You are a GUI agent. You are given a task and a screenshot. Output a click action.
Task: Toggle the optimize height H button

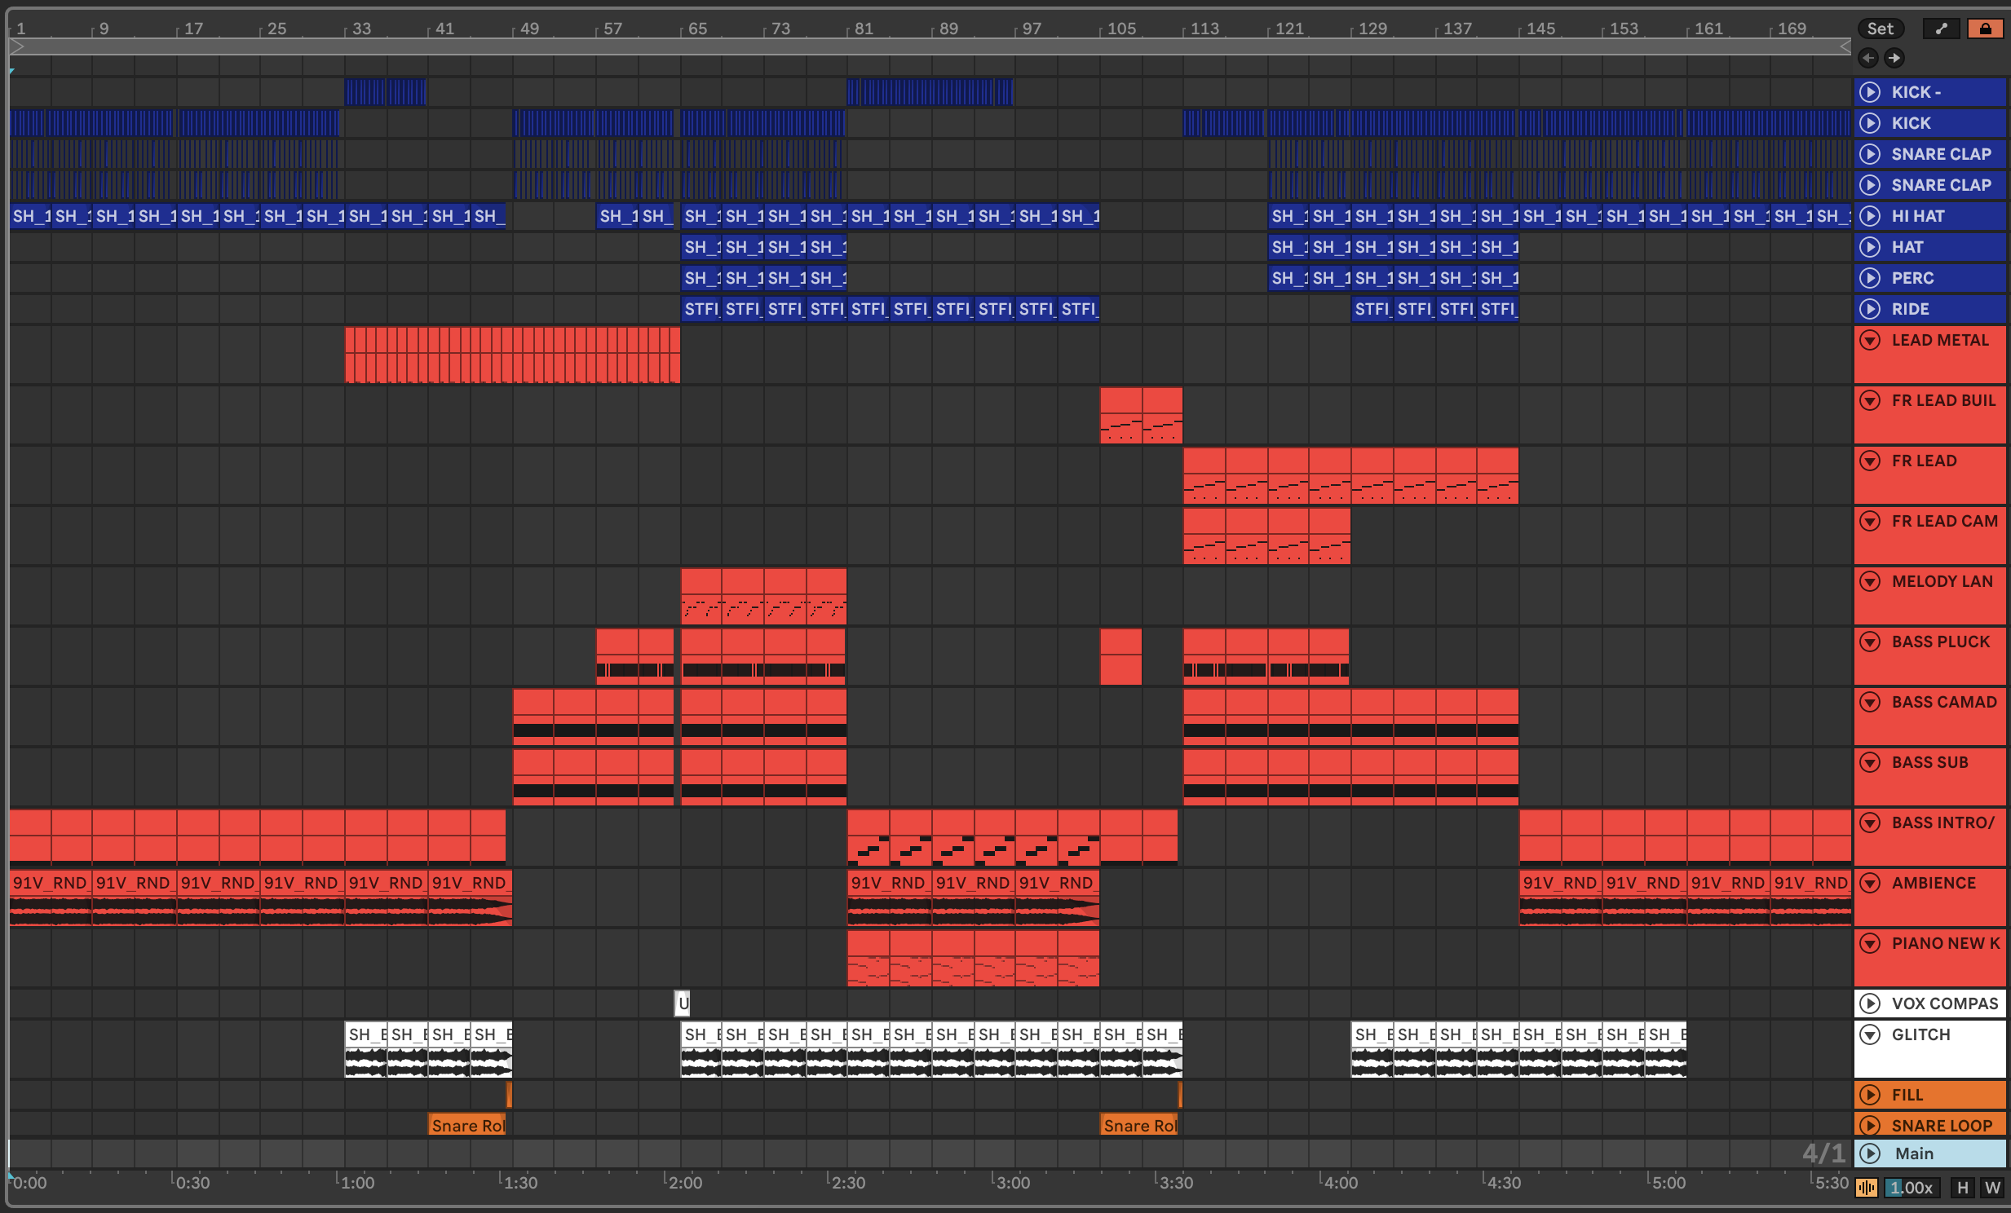(1963, 1188)
